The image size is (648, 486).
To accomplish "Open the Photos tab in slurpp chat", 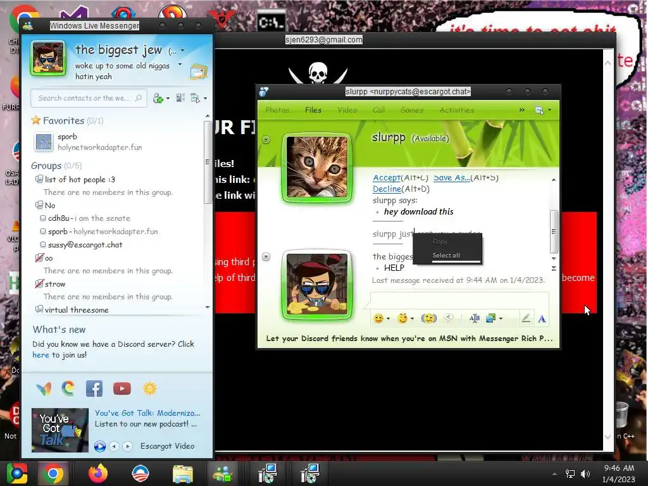I will (x=277, y=110).
